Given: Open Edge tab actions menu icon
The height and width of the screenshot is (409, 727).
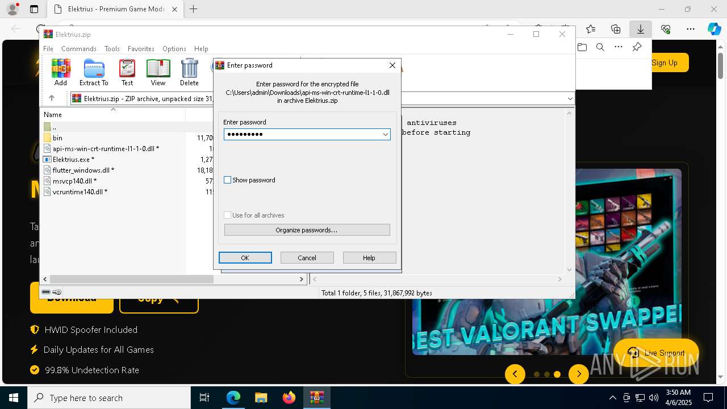Looking at the screenshot, I should click(34, 9).
